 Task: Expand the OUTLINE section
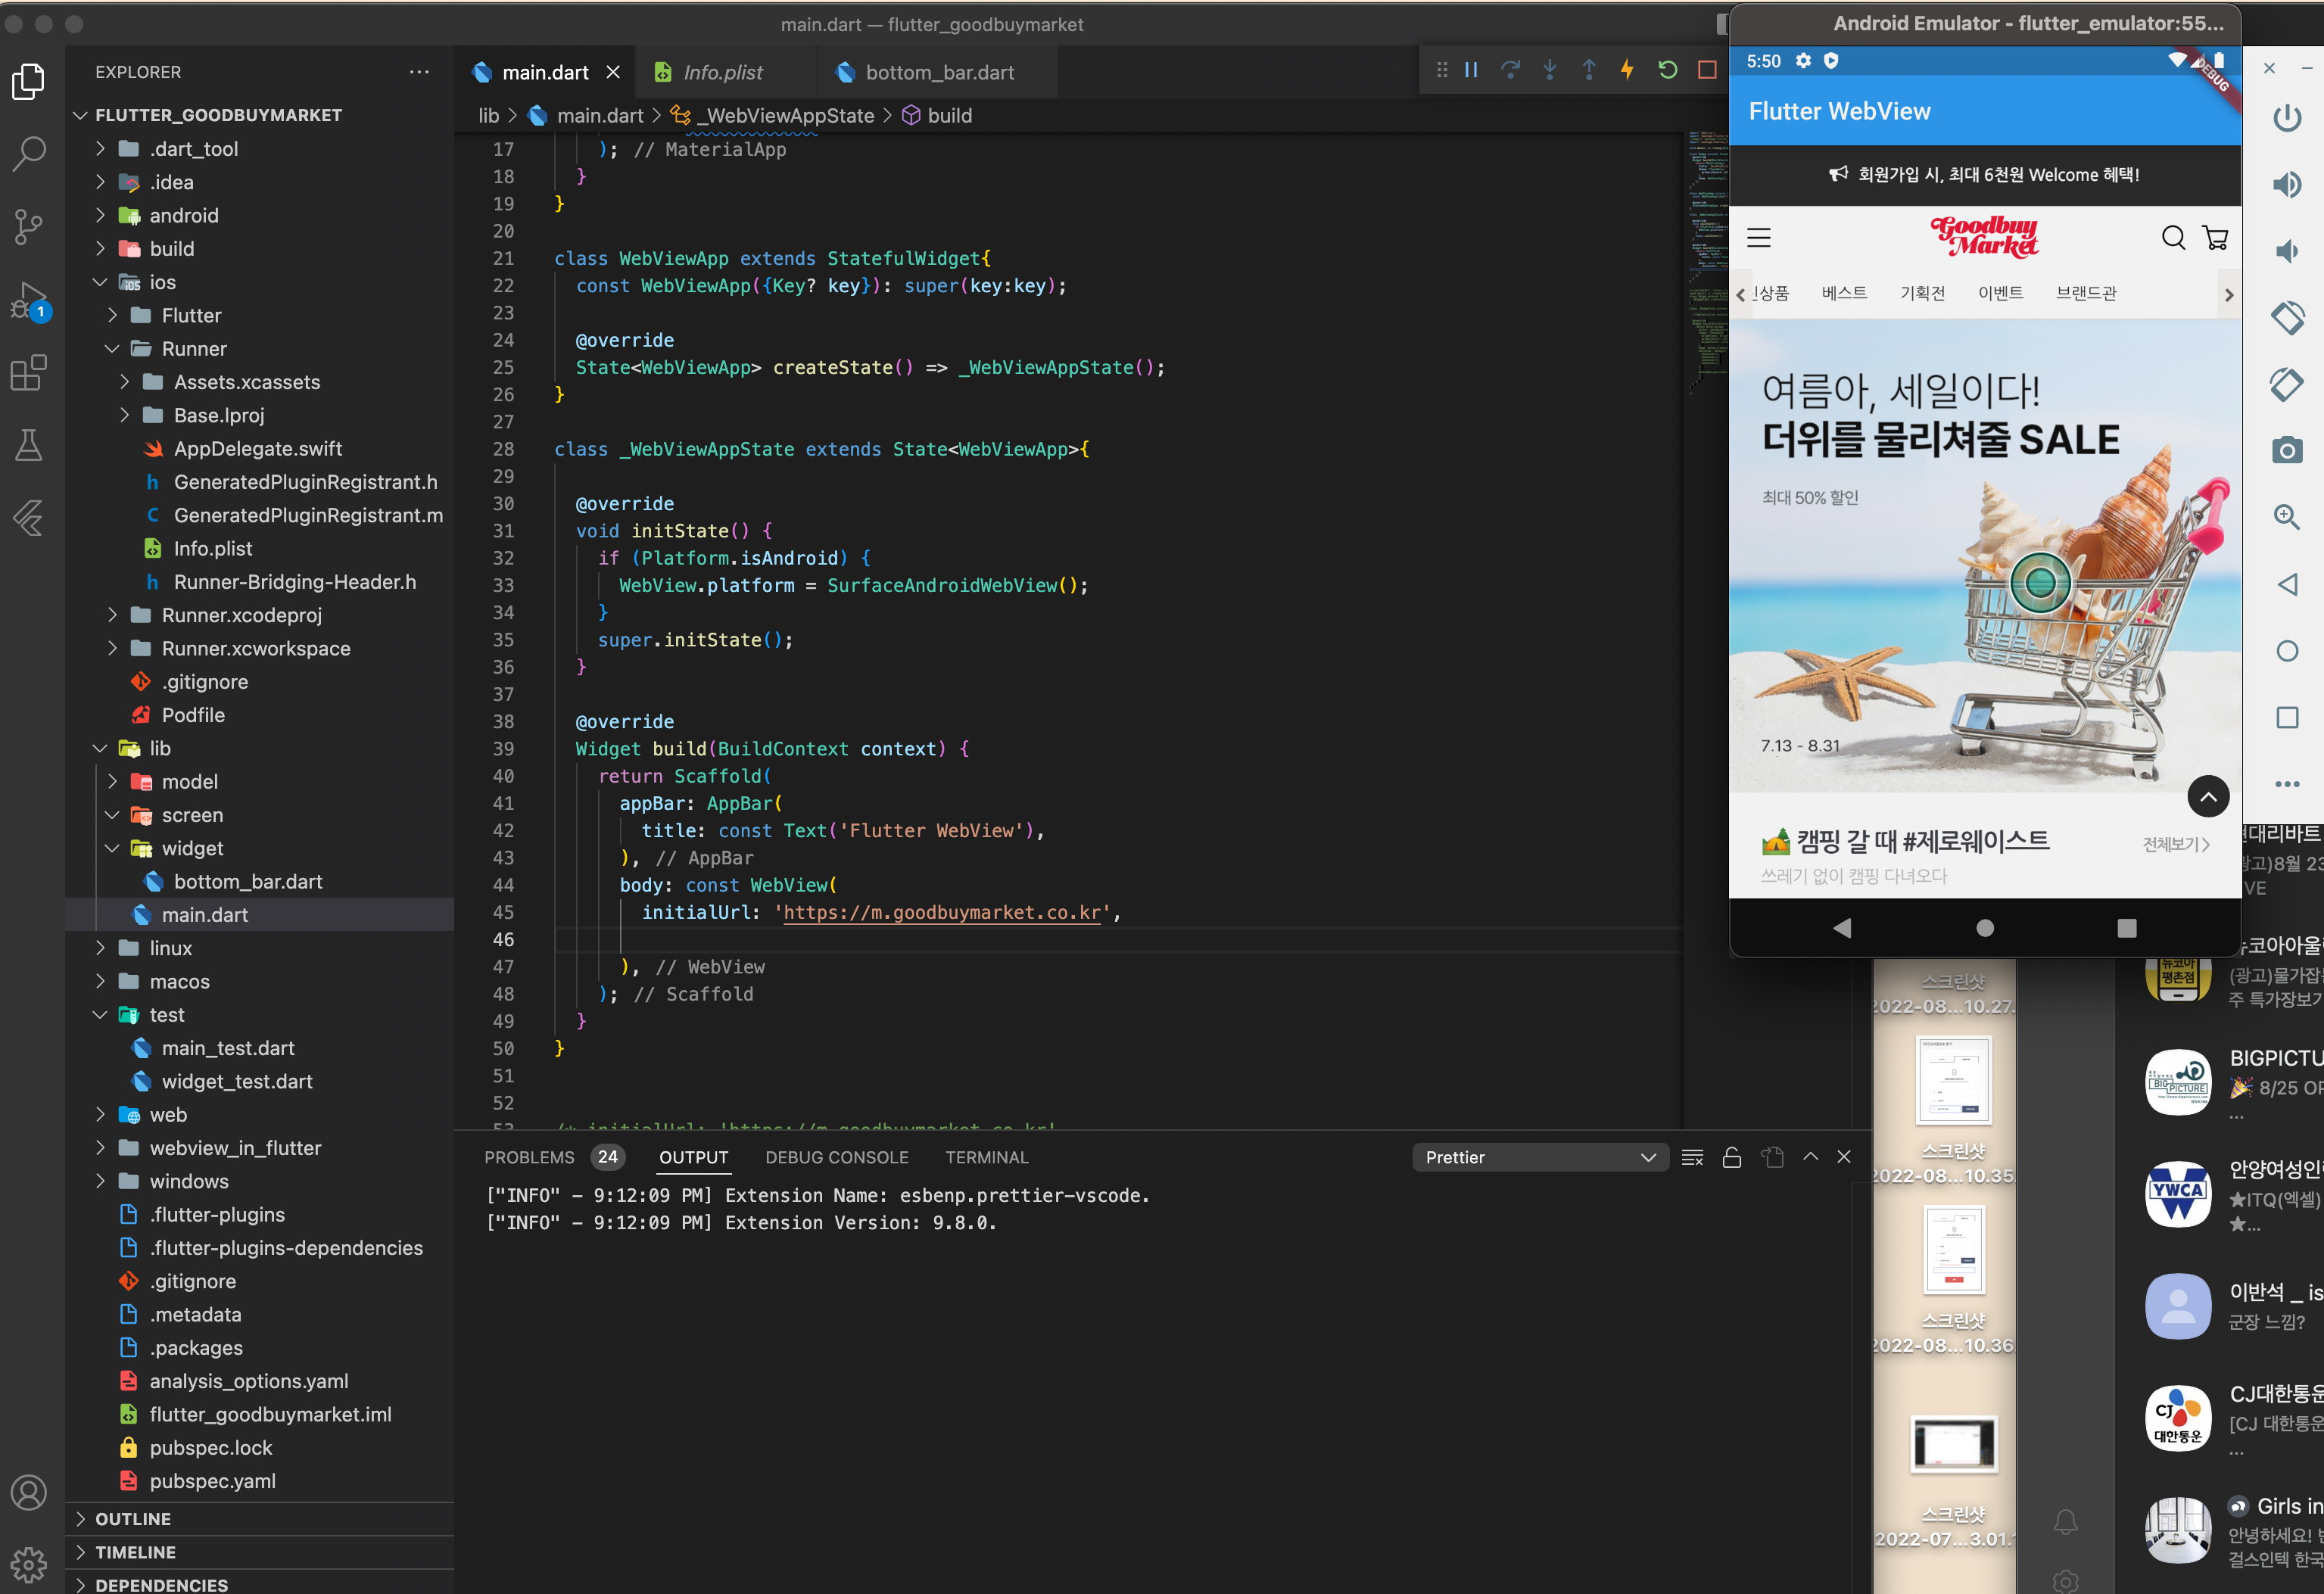pos(133,1518)
